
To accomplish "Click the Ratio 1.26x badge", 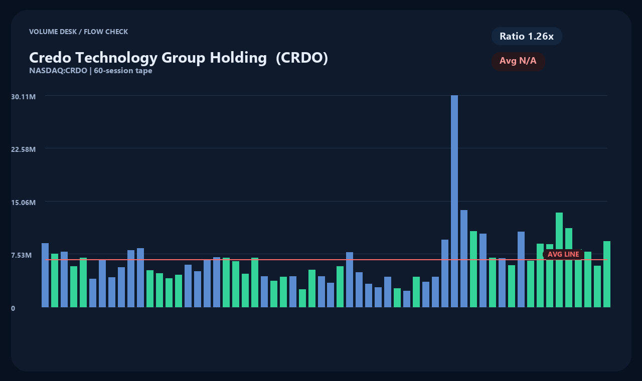I will pos(527,36).
